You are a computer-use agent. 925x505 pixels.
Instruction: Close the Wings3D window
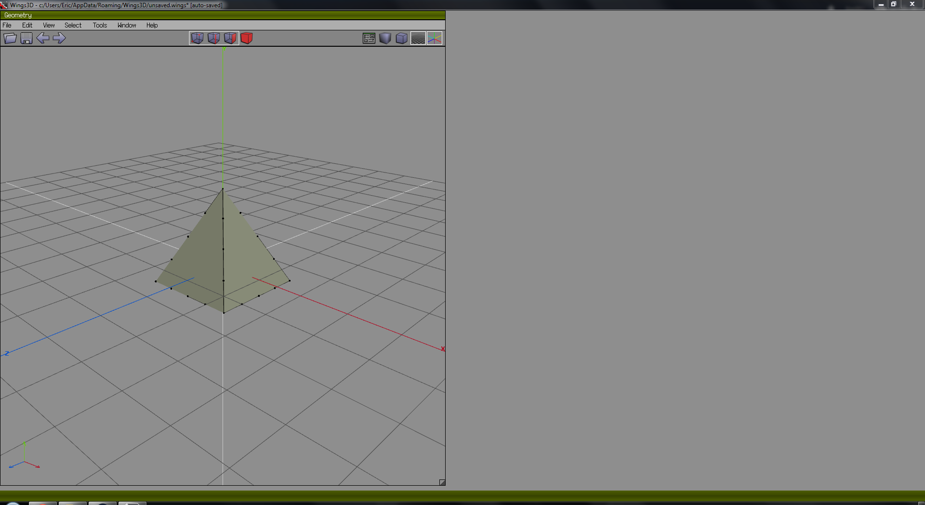click(912, 4)
